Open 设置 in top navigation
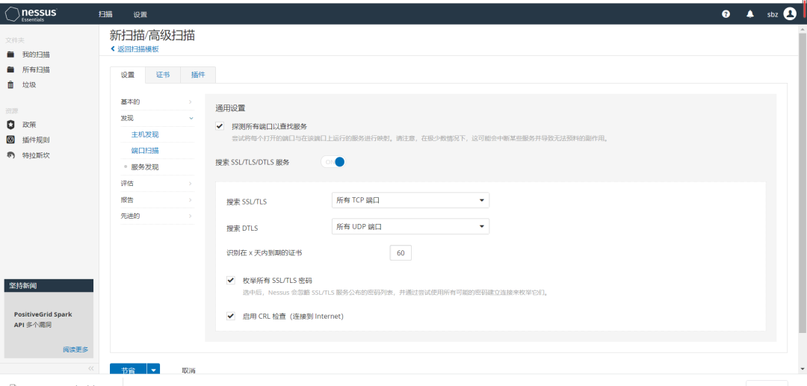Viewport: 807px width, 386px height. 140,14
